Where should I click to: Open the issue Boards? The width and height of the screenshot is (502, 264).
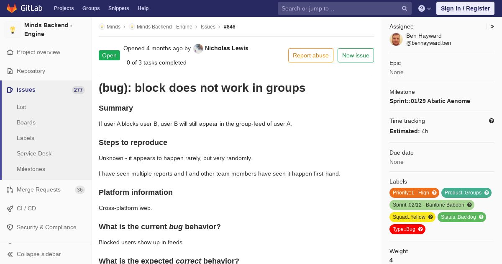tap(26, 123)
